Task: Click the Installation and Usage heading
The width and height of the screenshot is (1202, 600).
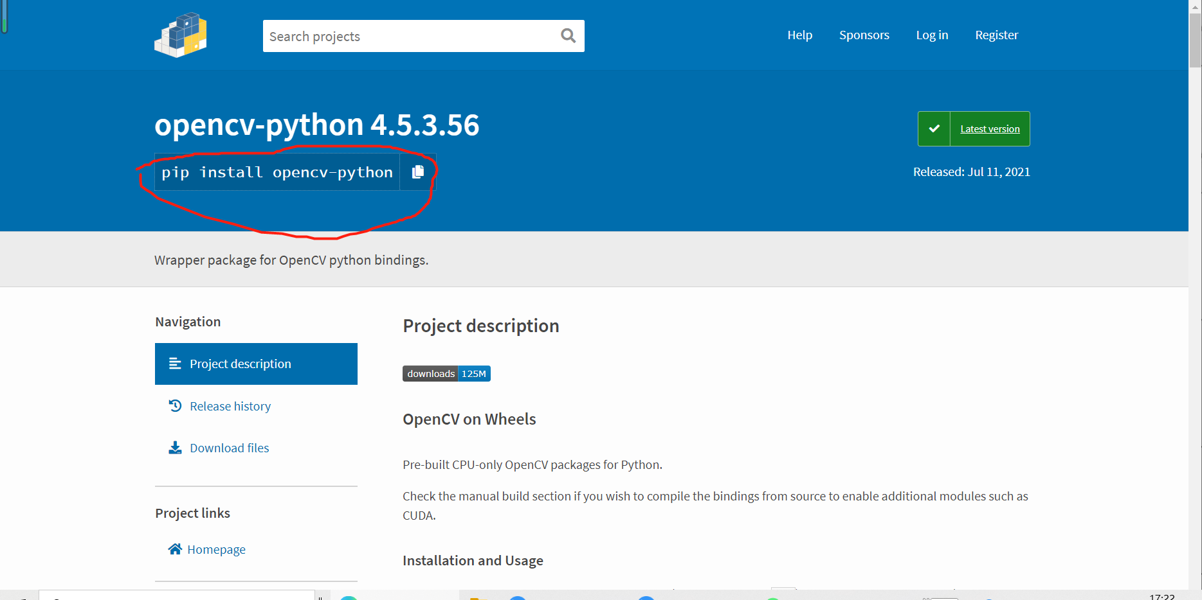Action: point(473,561)
